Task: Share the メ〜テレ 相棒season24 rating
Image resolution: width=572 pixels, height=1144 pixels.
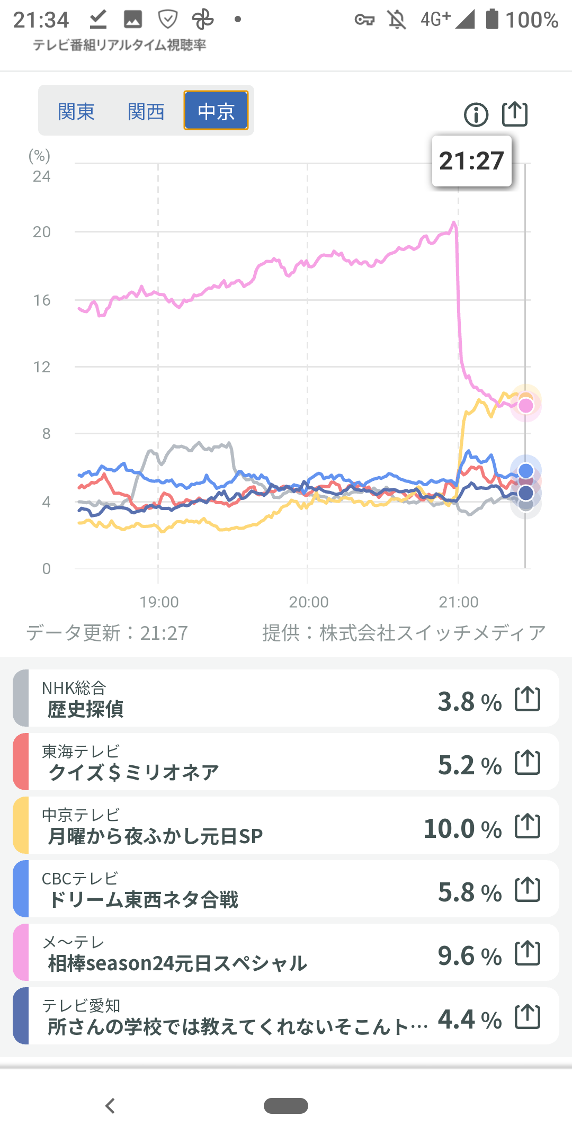Action: (x=528, y=953)
